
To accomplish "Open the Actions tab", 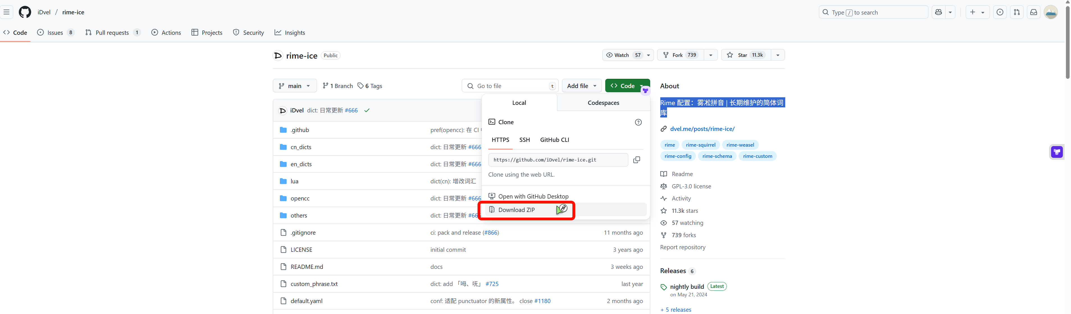I will (x=166, y=33).
